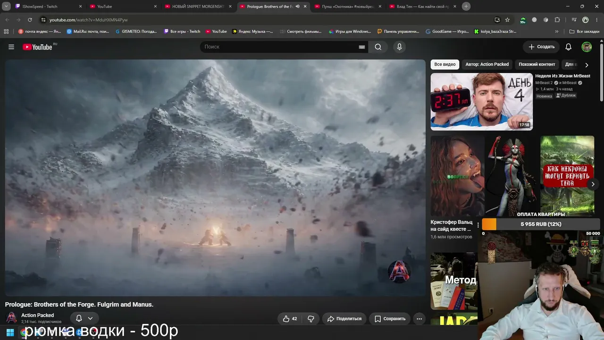Open the Chrome profile avatar
Image resolution: width=604 pixels, height=340 pixels.
(585, 20)
